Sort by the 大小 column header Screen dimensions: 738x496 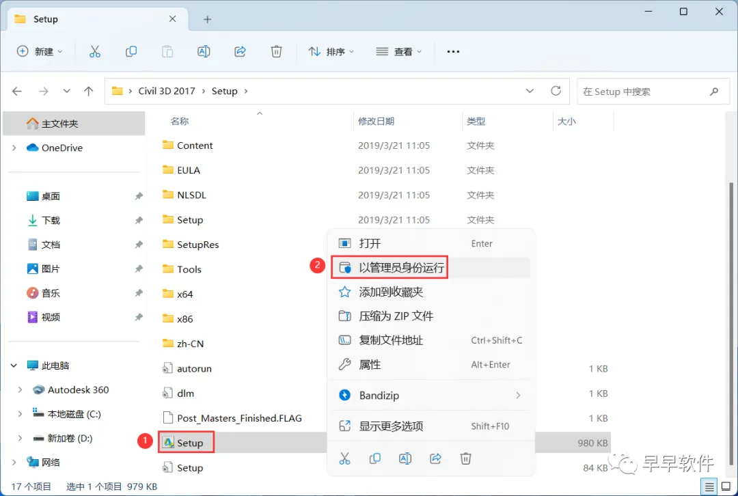[566, 122]
